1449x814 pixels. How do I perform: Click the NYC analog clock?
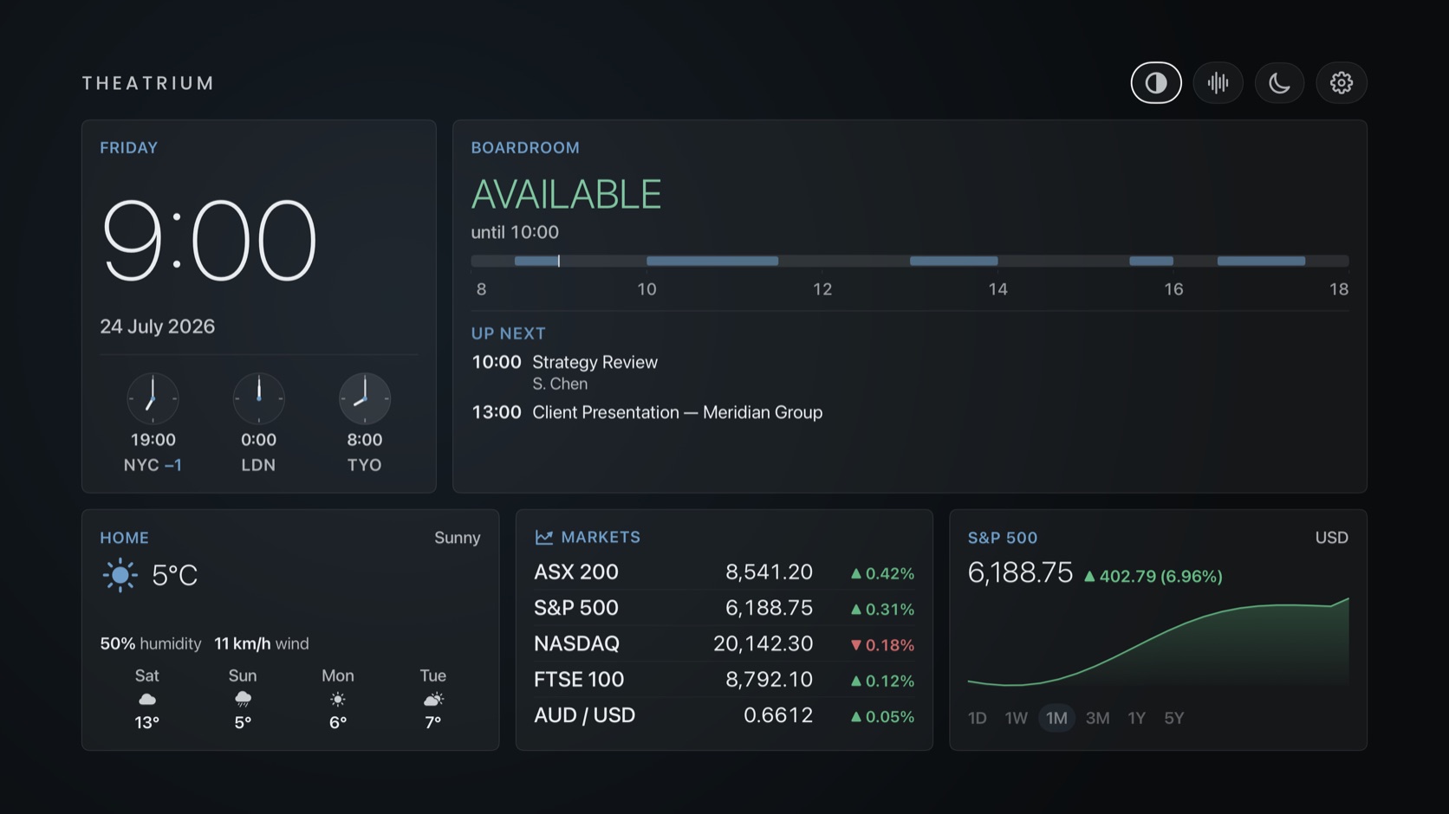153,398
